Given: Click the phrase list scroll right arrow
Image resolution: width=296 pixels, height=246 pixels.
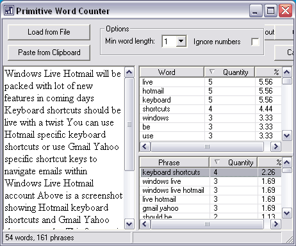Looking at the screenshot, I should tap(275, 224).
